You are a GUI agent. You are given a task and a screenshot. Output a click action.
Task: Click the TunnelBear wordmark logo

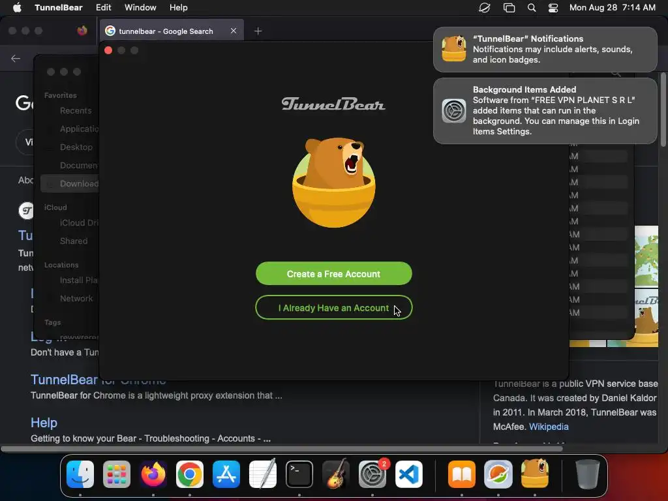(333, 104)
